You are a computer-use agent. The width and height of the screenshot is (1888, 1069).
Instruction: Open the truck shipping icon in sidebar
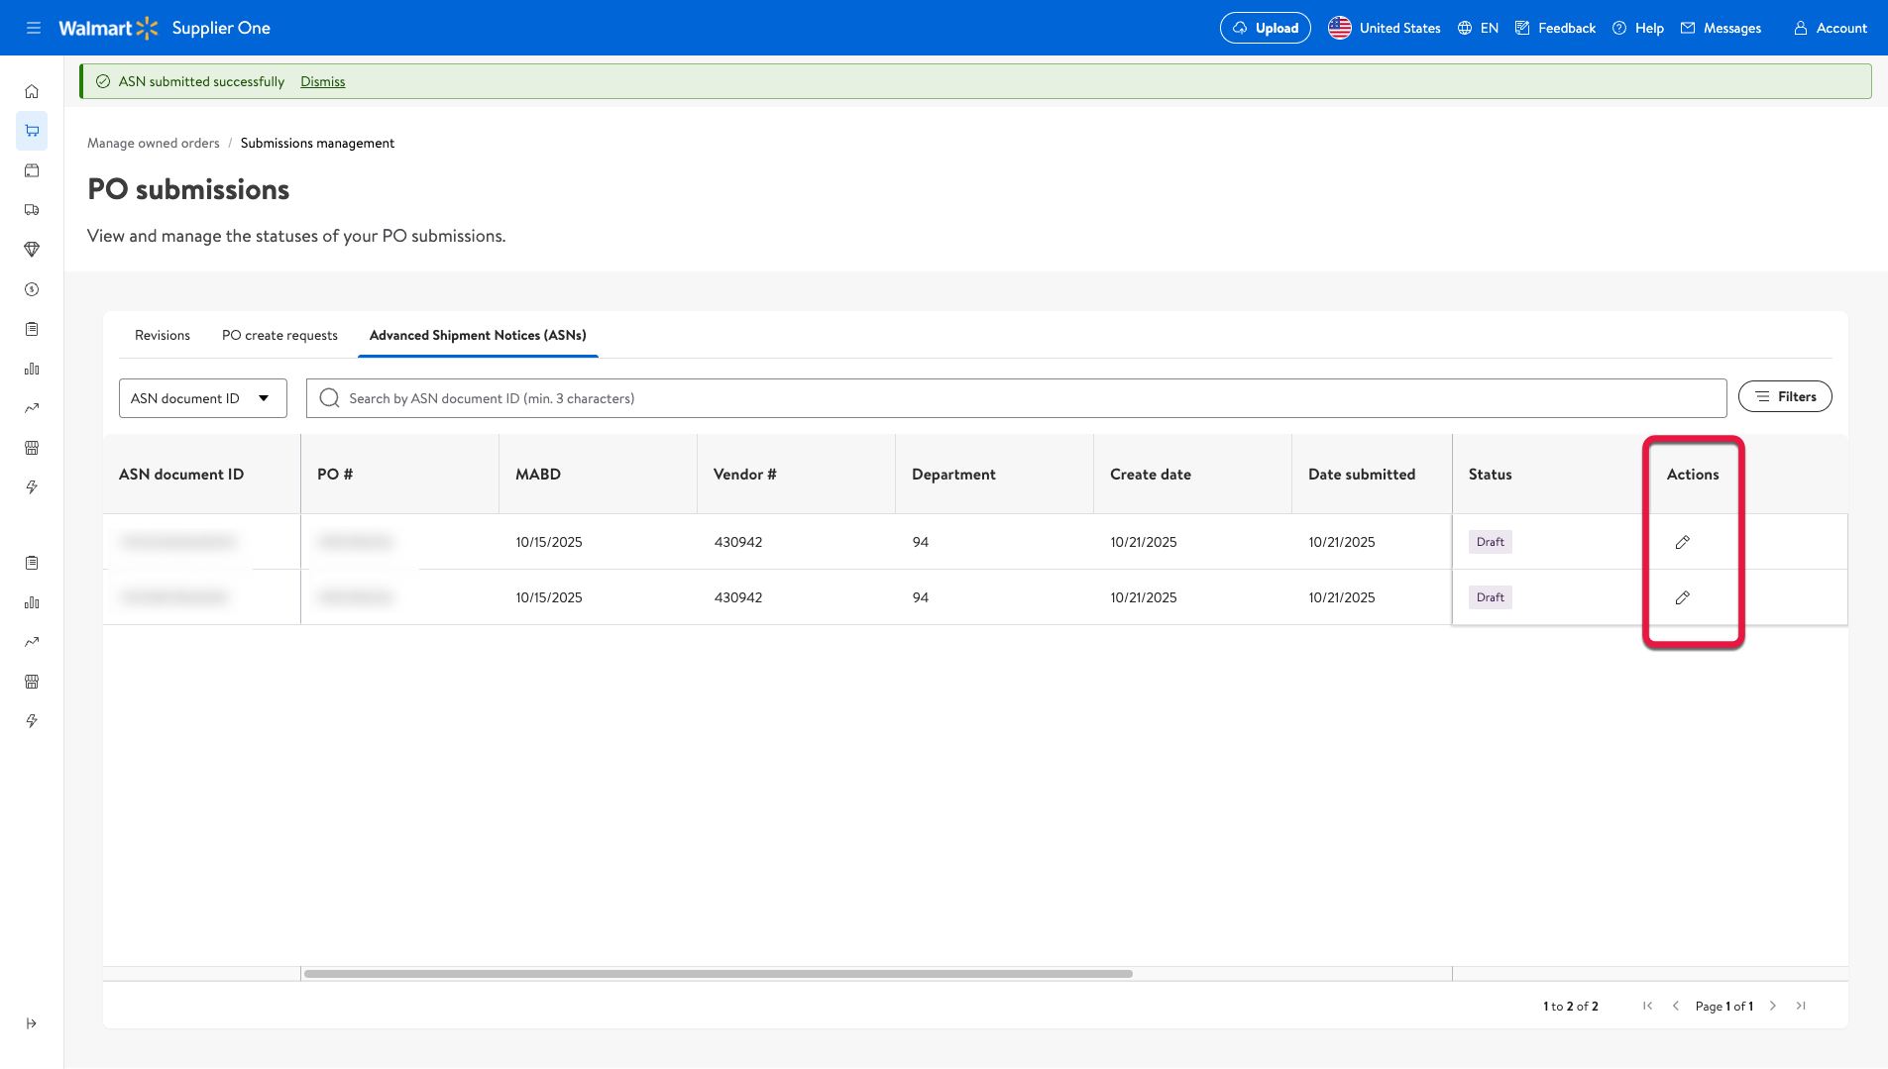tap(32, 210)
